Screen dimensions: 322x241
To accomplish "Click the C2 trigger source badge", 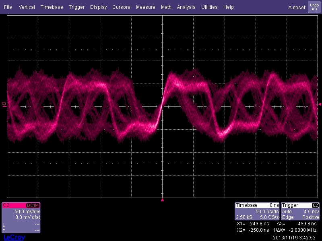I will coord(315,205).
